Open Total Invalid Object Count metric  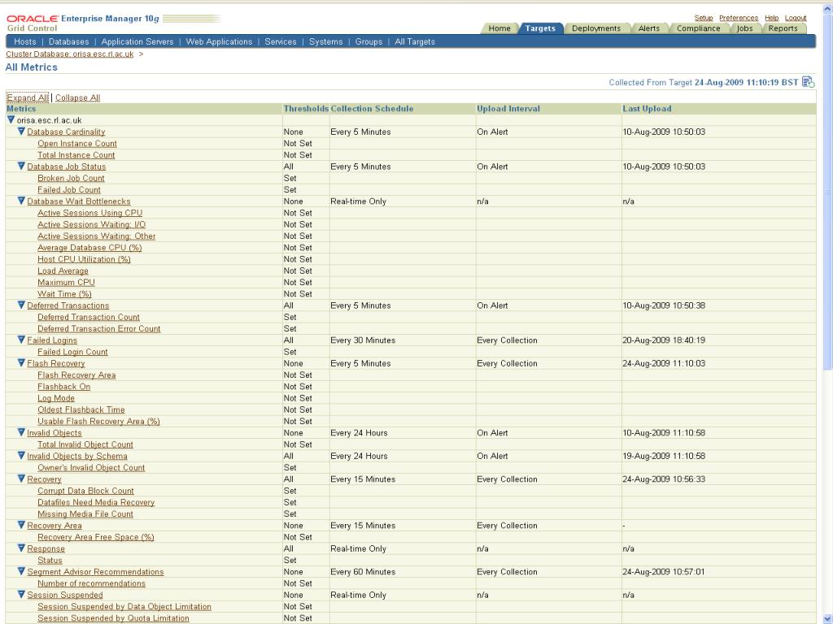[85, 444]
